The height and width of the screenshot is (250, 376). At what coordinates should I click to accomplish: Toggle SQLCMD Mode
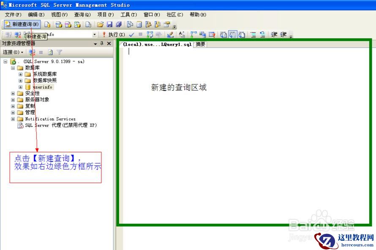(x=212, y=35)
